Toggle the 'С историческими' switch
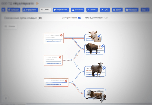 point(79,18)
